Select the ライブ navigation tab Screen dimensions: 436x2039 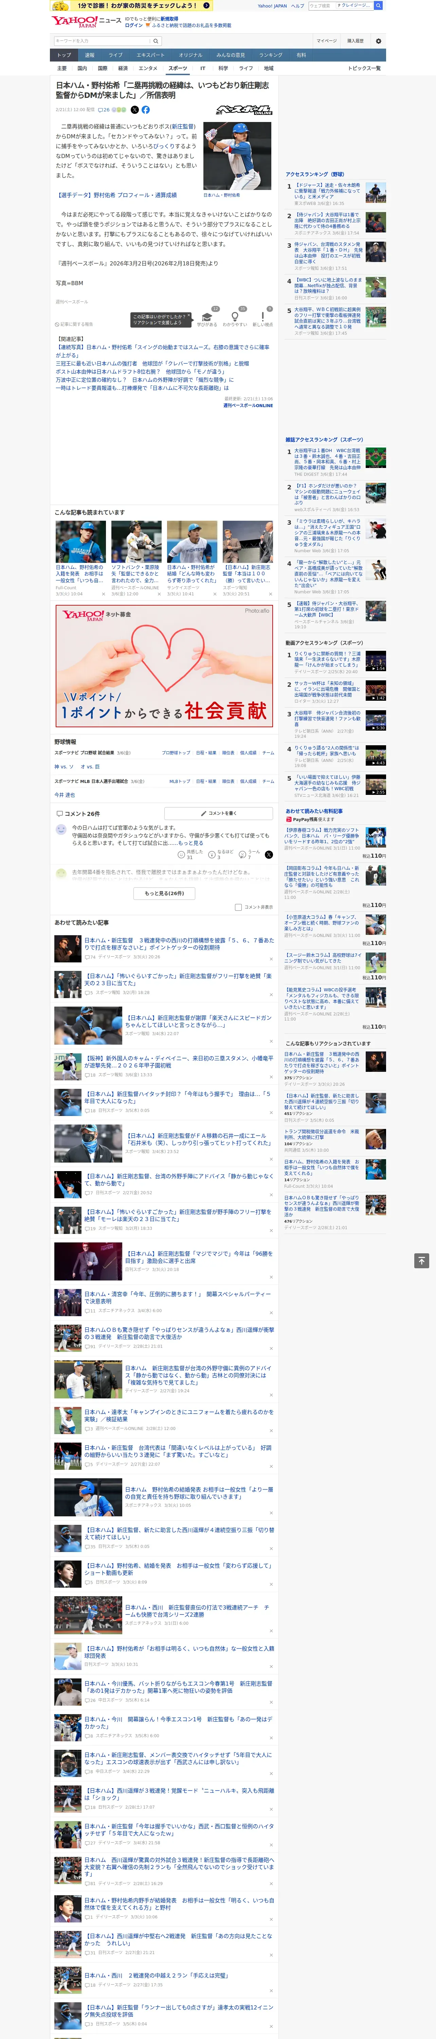[115, 55]
